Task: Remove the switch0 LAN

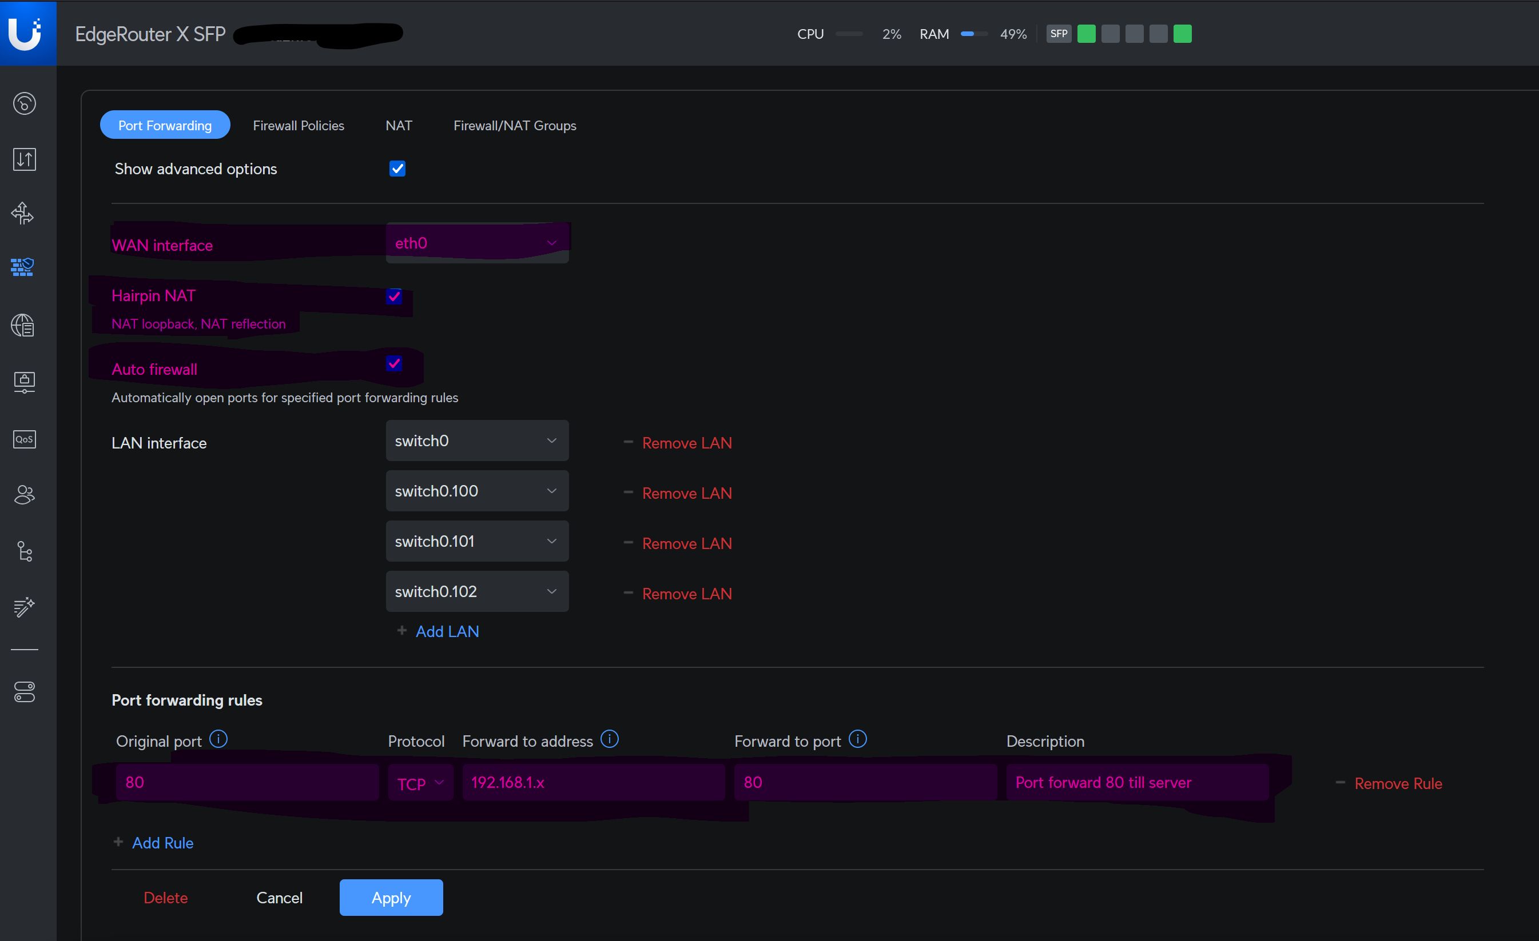Action: [678, 443]
